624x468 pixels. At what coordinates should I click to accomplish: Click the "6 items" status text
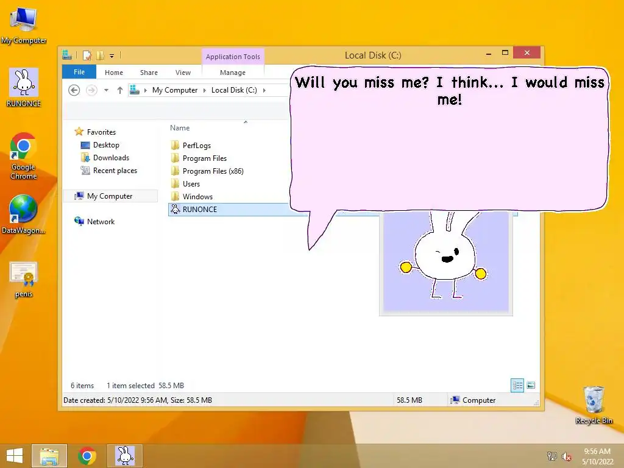pyautogui.click(x=82, y=385)
